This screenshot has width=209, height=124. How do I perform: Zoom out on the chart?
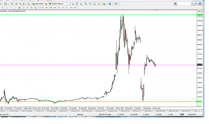(x=90, y=4)
